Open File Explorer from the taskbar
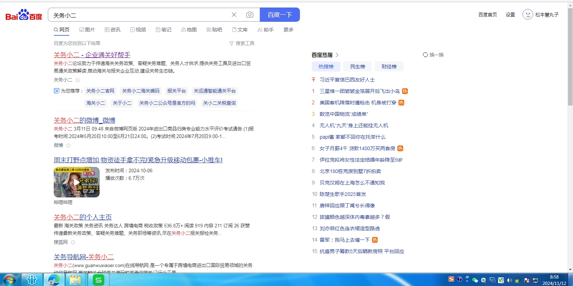This screenshot has height=286, width=573. click(75, 280)
